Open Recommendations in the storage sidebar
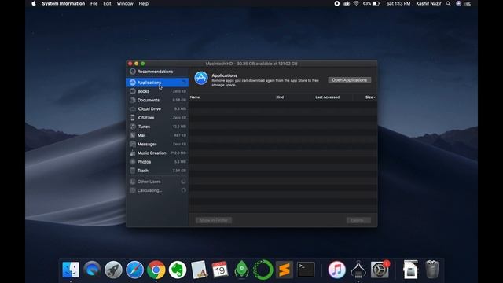This screenshot has width=503, height=283. click(157, 72)
